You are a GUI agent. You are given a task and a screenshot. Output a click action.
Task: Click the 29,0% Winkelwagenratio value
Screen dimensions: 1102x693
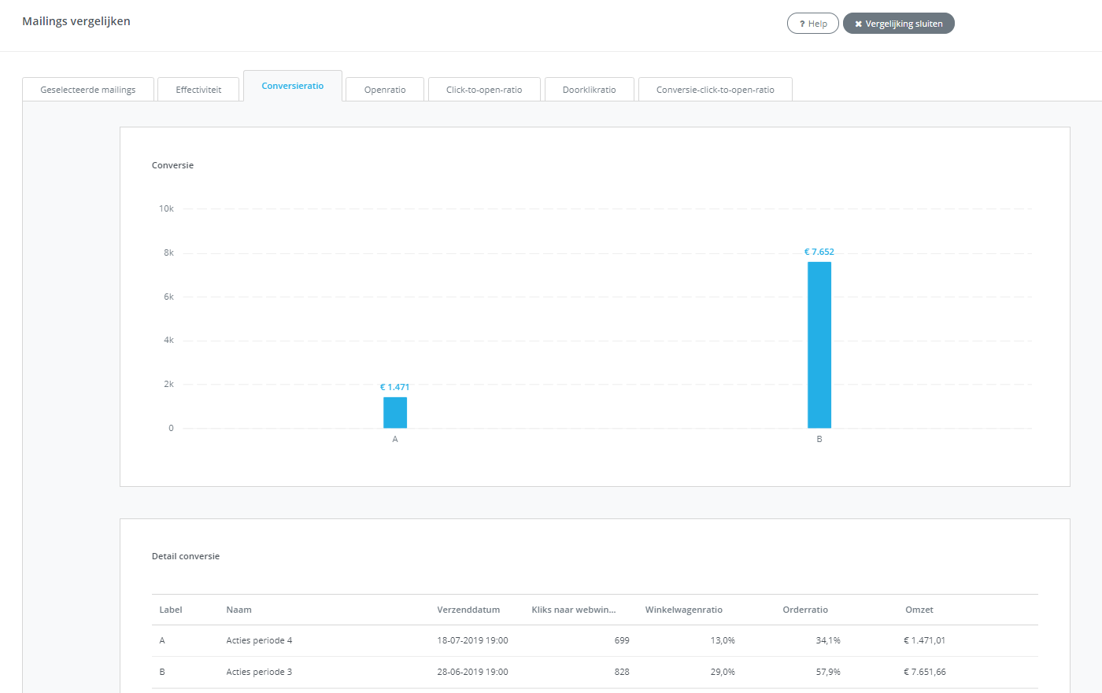pyautogui.click(x=723, y=672)
